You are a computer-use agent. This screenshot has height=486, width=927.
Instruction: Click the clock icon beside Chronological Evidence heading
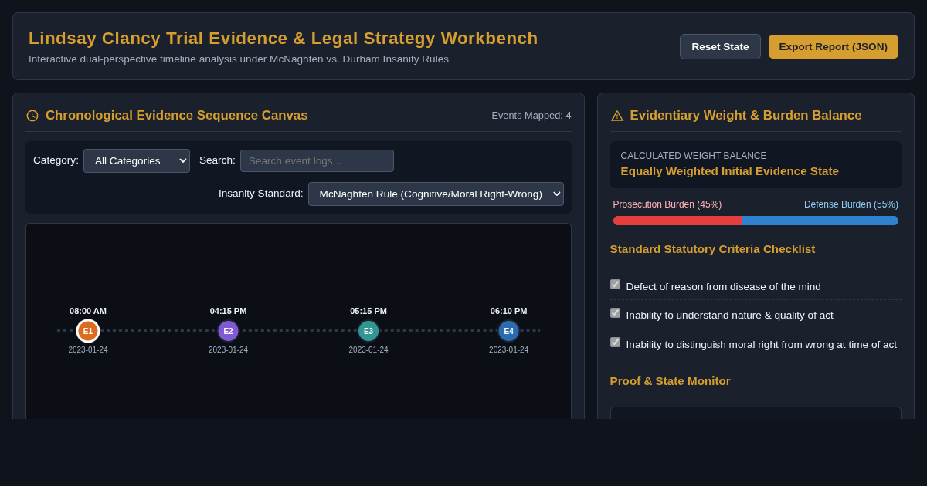[x=32, y=116]
